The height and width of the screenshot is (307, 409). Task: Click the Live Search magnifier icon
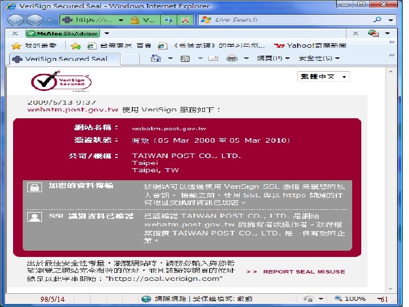tap(377, 19)
